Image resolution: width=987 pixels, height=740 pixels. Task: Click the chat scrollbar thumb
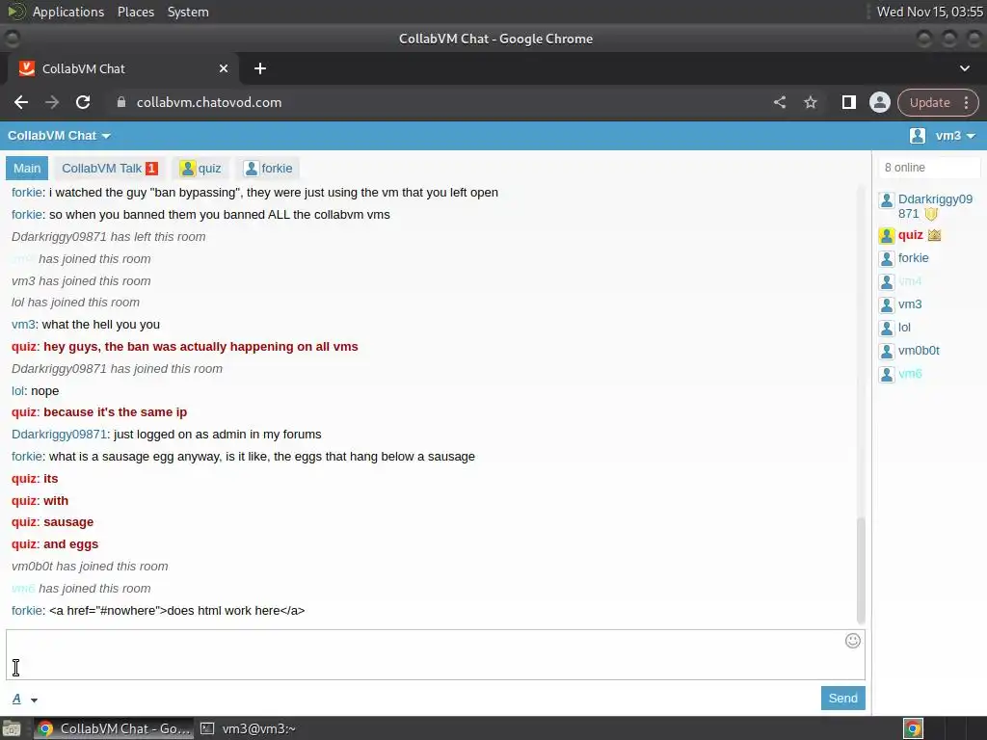point(861,570)
